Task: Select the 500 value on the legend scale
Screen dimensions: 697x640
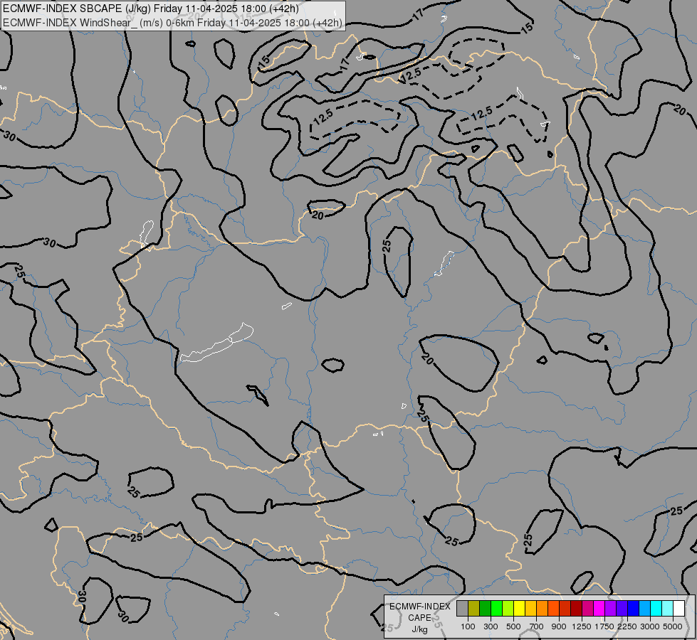Action: [x=513, y=626]
